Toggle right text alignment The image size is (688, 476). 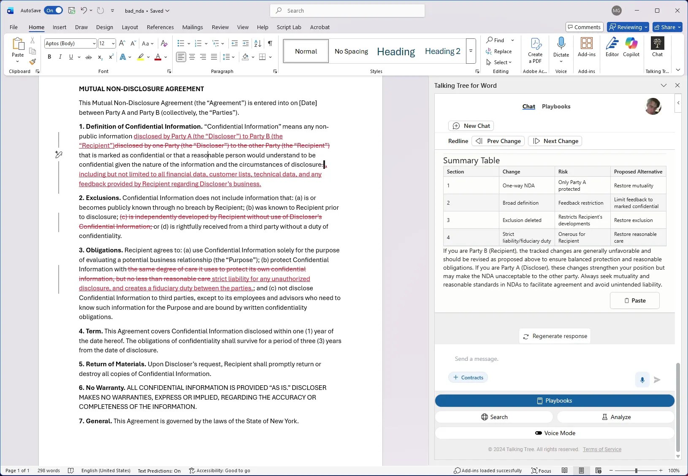point(203,57)
